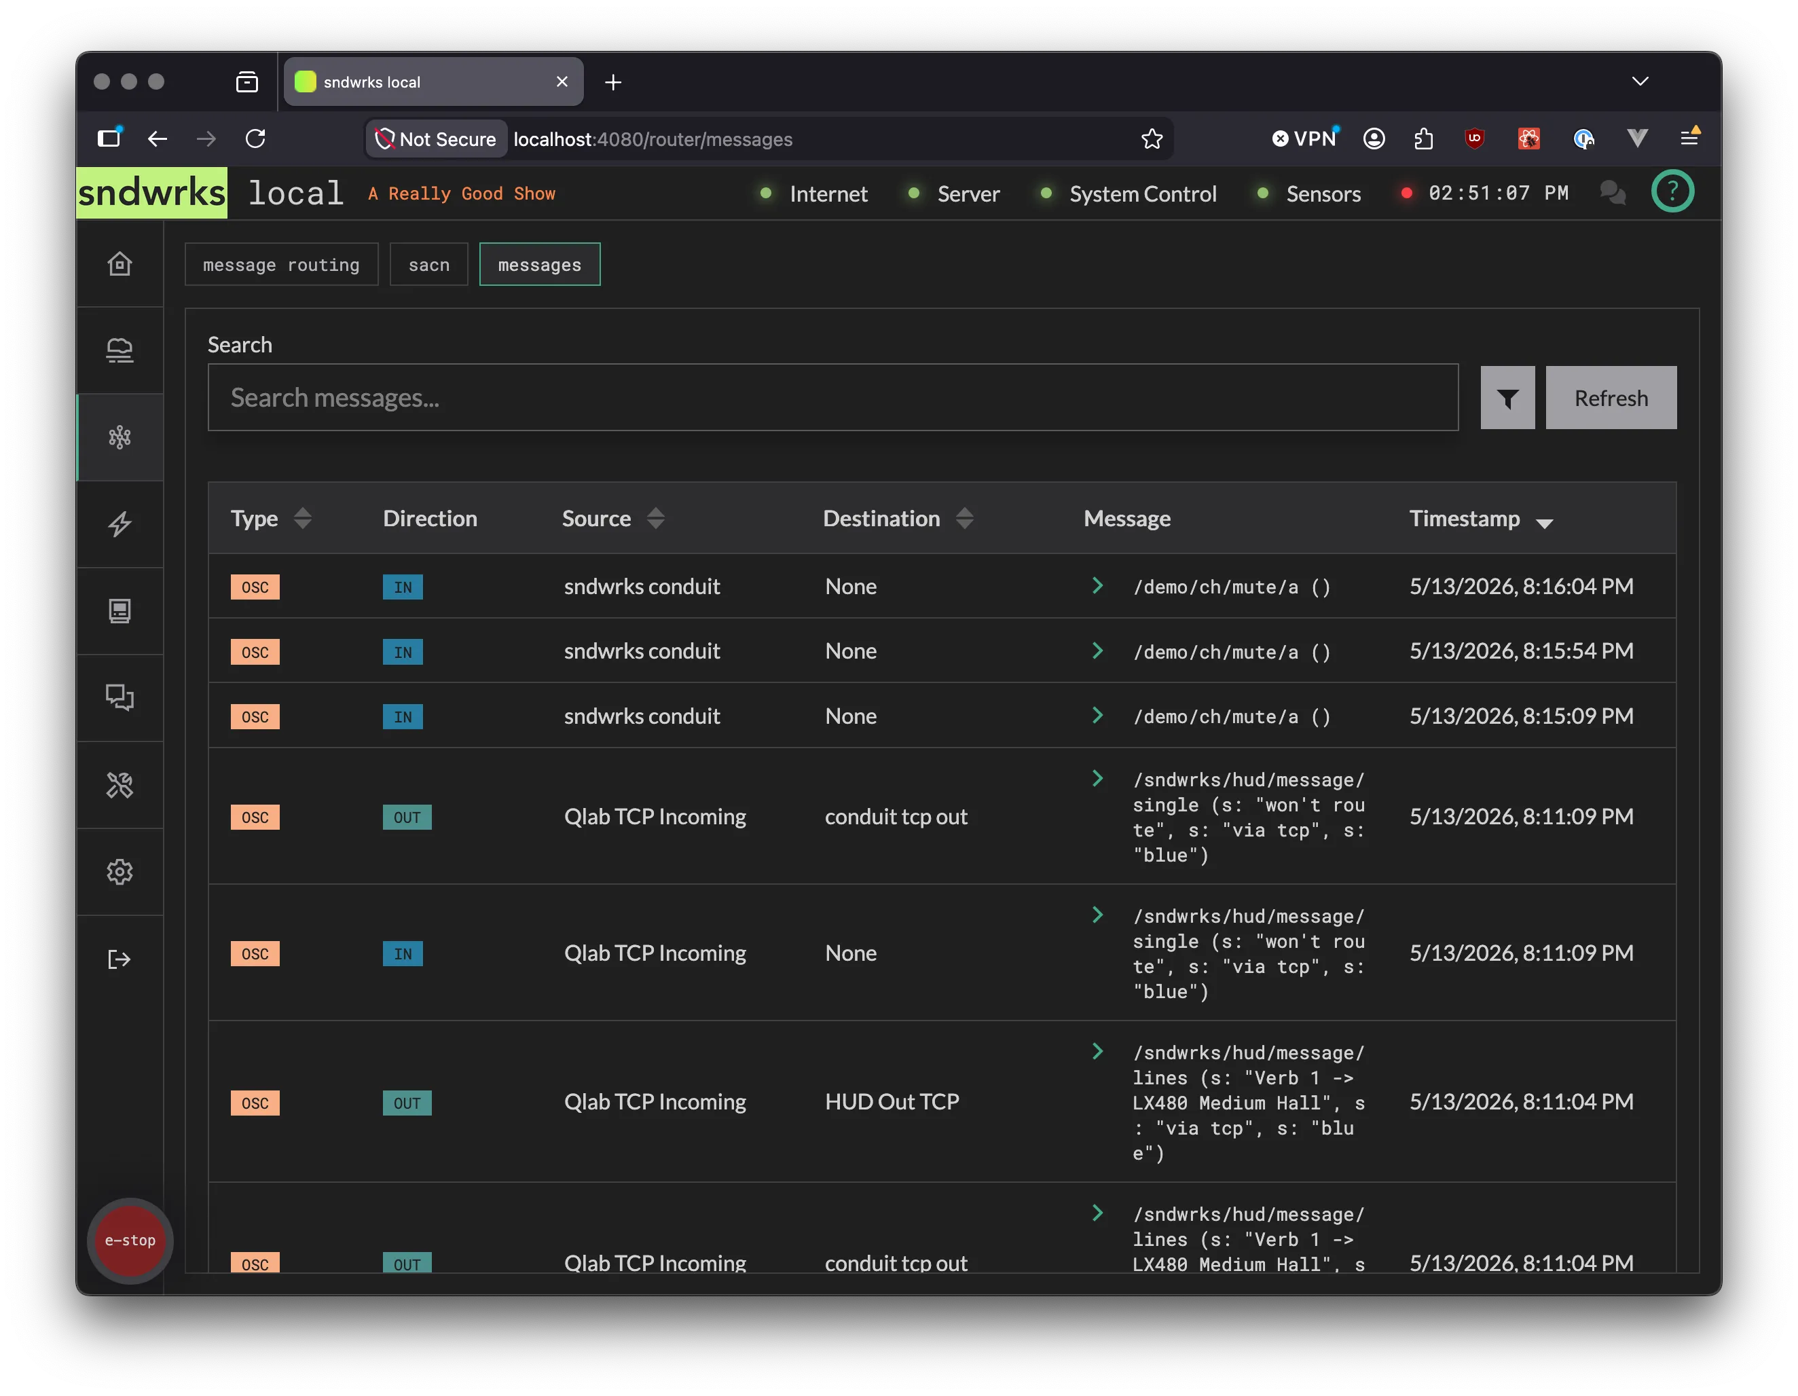Click the A Really Good Show title

462,194
